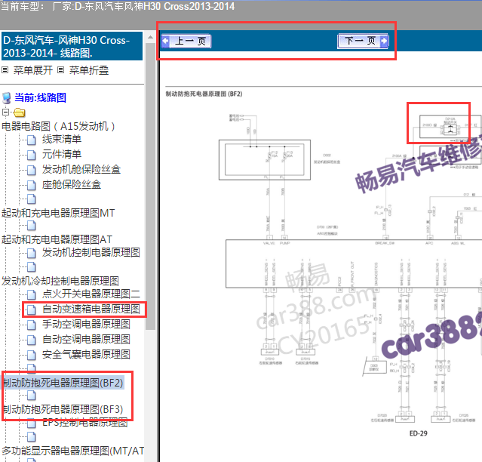Click the 菜单折叠 list icon
The image size is (482, 462).
[x=61, y=70]
